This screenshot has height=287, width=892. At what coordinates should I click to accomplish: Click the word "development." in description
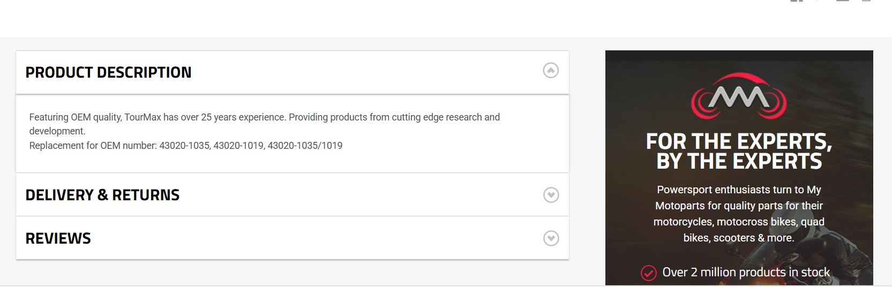coord(57,131)
